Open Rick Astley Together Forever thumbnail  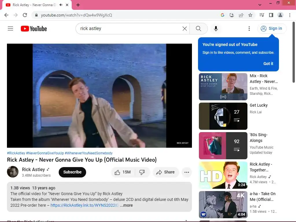(x=223, y=175)
